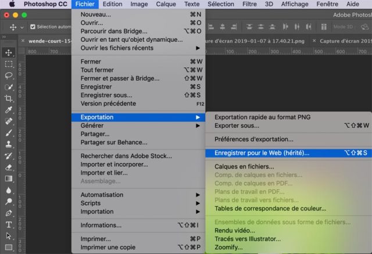Select the Eyedropper tool

pyautogui.click(x=9, y=110)
